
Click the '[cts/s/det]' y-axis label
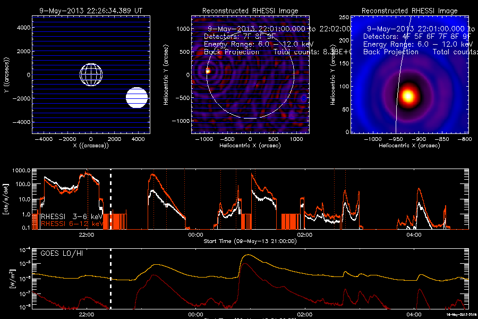point(5,199)
